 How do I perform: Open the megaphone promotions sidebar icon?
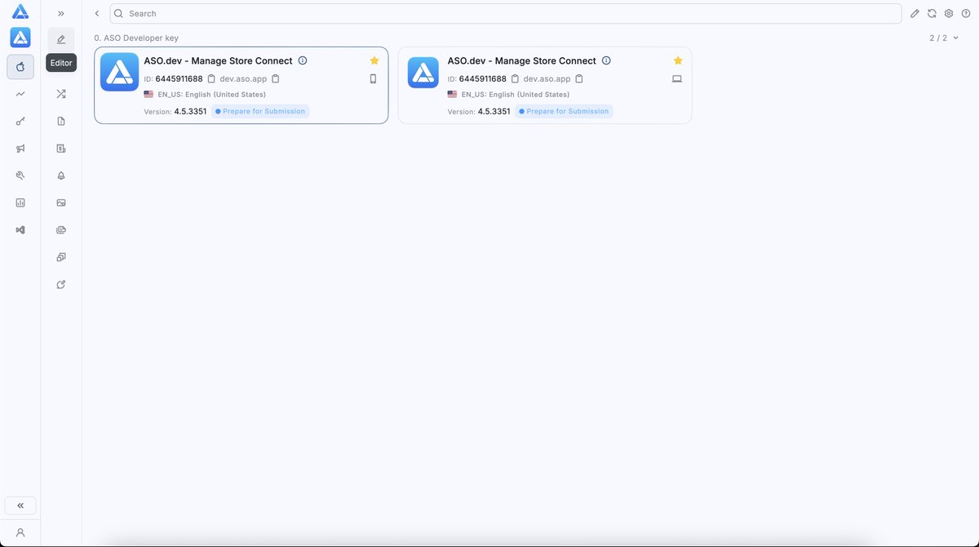point(20,149)
